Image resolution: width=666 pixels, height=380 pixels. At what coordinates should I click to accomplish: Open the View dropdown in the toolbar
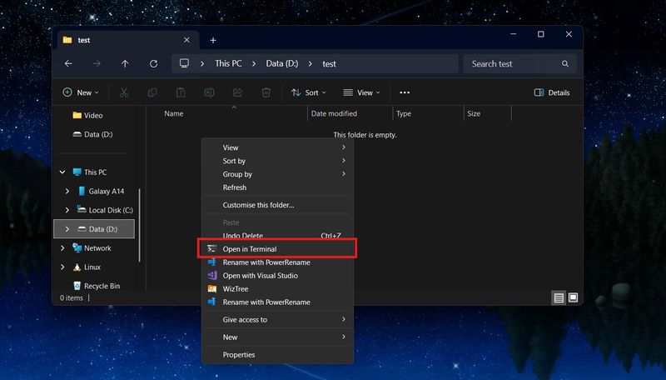click(361, 92)
